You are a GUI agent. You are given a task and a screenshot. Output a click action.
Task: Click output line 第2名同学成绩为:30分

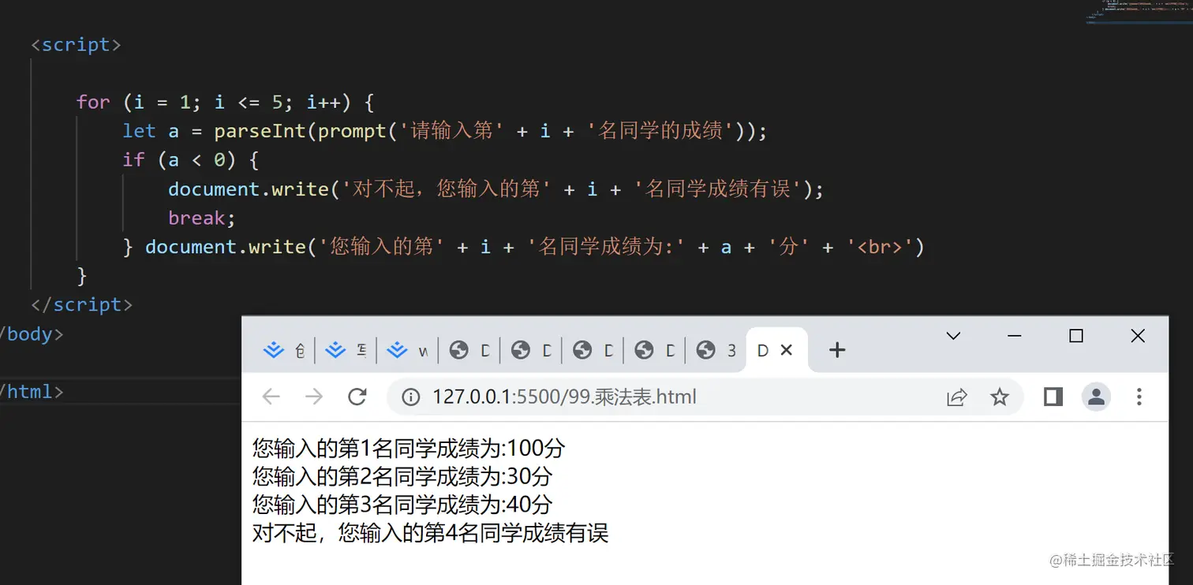402,476
